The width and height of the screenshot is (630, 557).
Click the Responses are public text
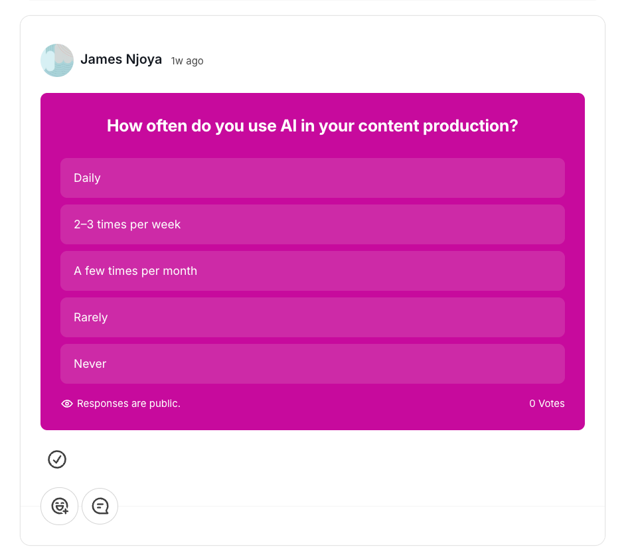click(x=127, y=404)
